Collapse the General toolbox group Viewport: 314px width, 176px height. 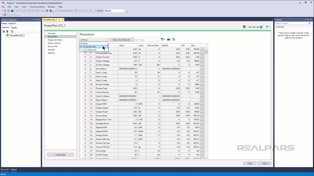(x=277, y=27)
